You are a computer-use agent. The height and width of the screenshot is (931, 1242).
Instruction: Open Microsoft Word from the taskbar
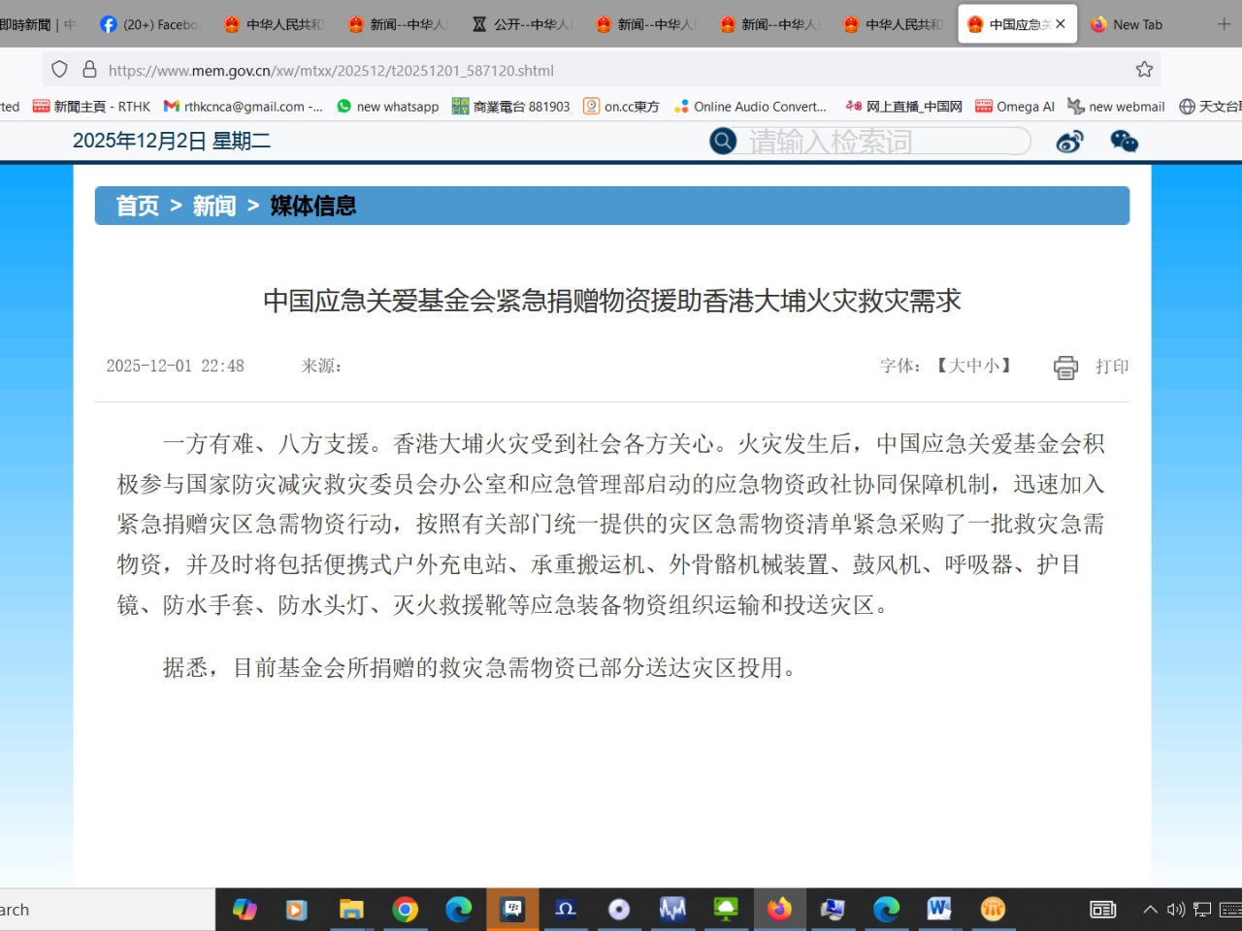[x=938, y=910]
